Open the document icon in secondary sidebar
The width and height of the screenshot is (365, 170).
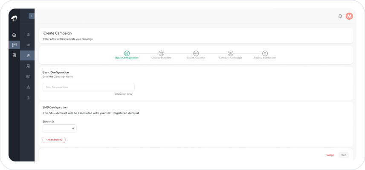[28, 35]
